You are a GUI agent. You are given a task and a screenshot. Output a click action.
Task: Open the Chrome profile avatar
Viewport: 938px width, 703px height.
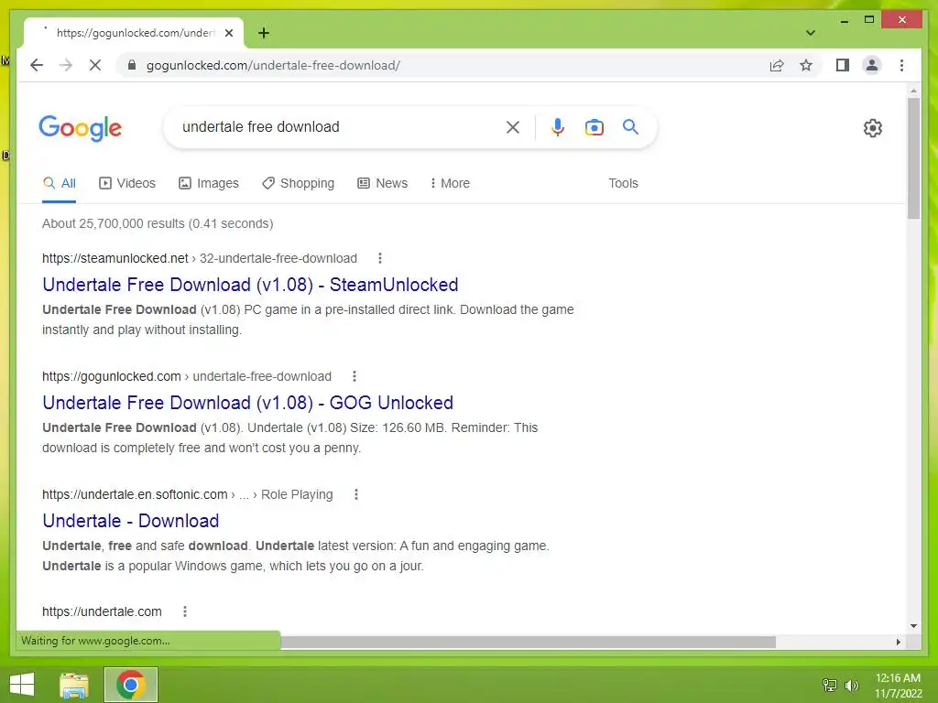[x=872, y=65]
